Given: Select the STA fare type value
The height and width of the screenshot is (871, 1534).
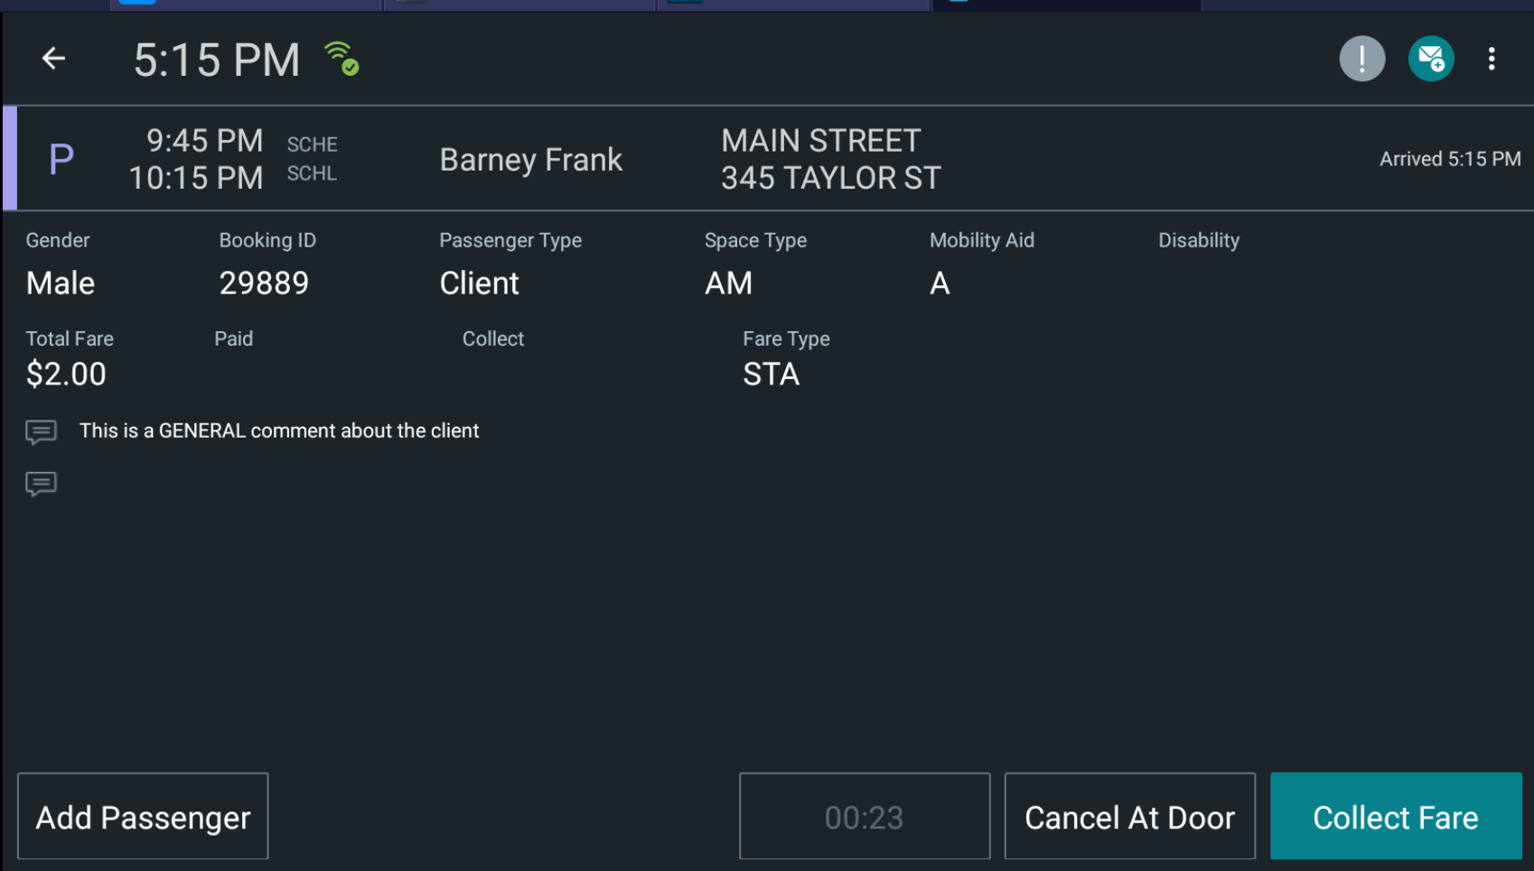Looking at the screenshot, I should pos(771,374).
